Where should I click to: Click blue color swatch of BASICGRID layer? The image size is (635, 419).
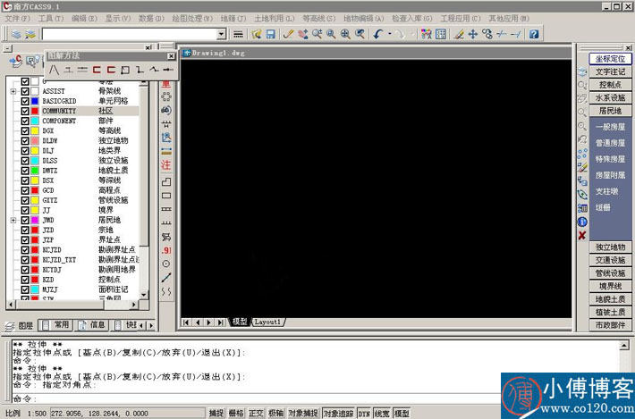coord(35,101)
